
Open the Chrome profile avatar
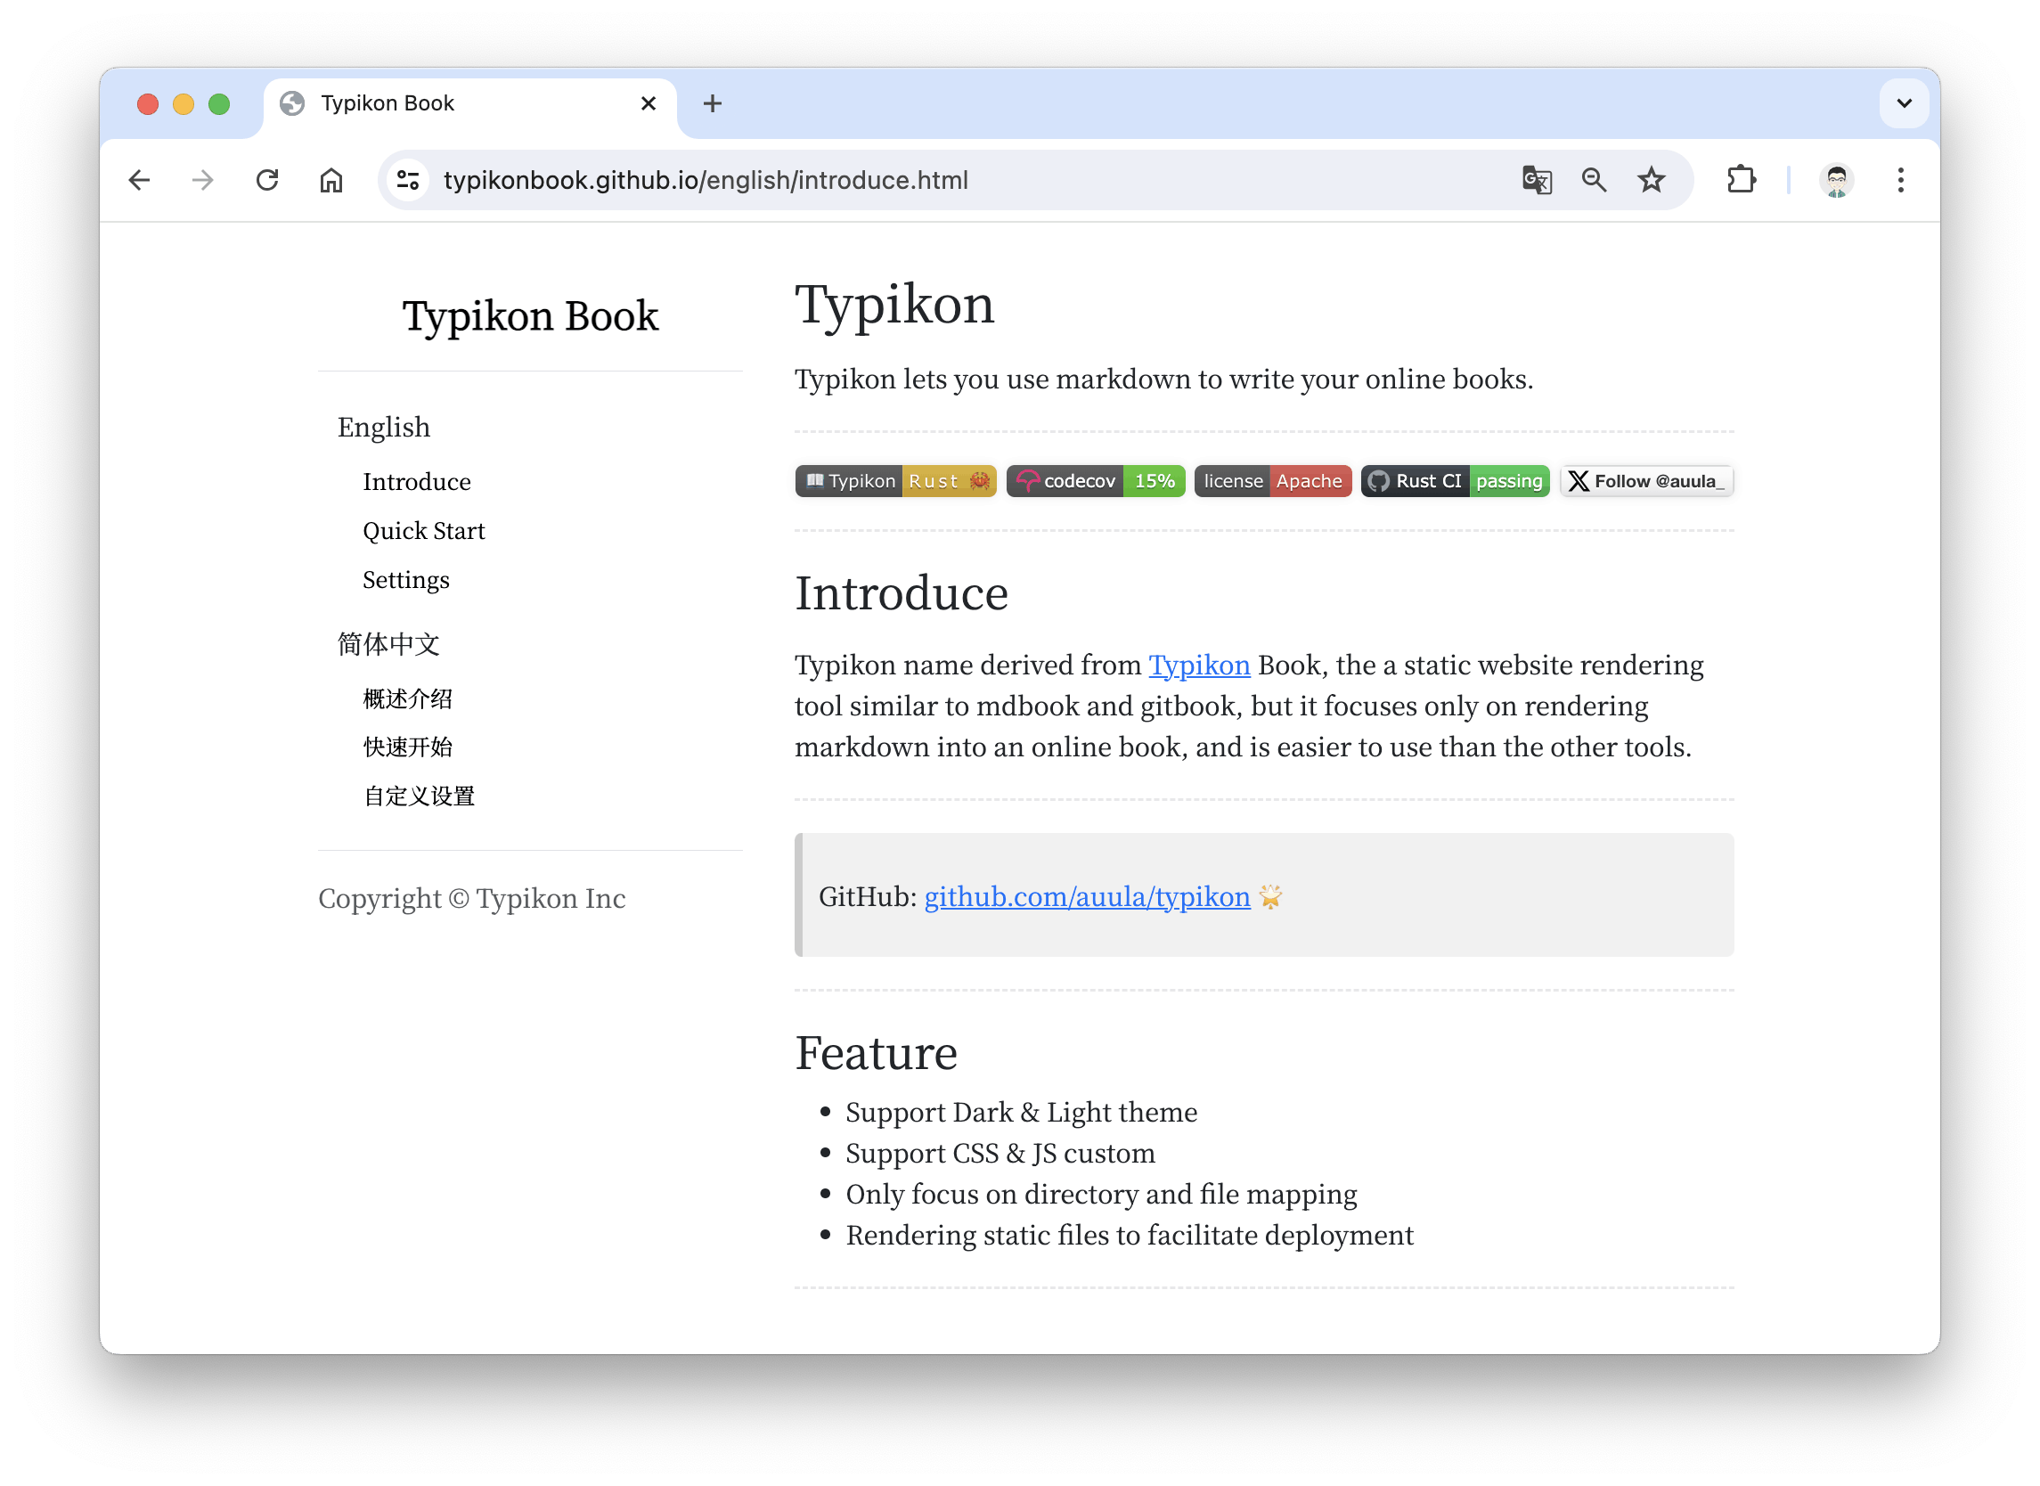(1836, 180)
